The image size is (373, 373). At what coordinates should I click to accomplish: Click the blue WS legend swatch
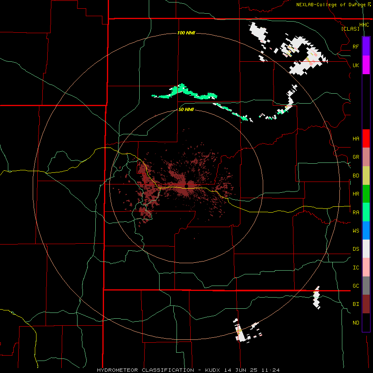pos(366,230)
